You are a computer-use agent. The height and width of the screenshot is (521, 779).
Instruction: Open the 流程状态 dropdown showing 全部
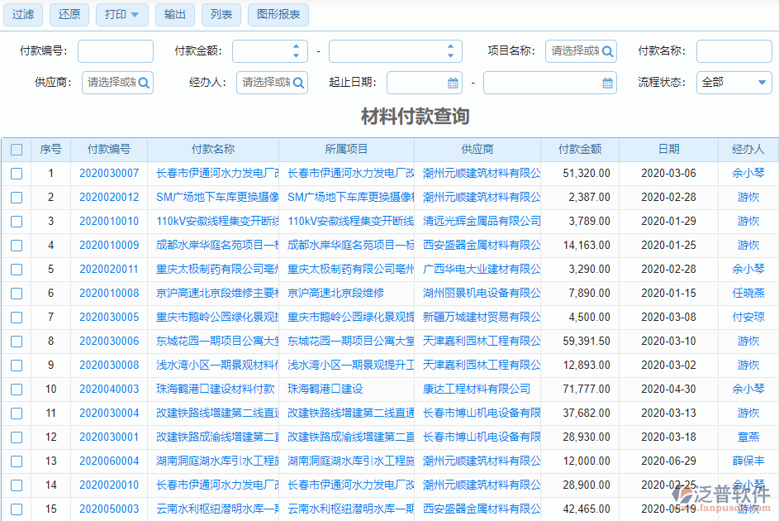tap(734, 82)
